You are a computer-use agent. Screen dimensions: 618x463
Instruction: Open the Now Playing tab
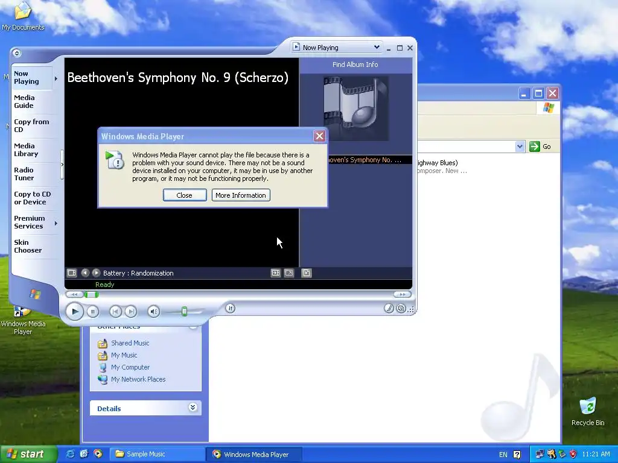coord(31,78)
